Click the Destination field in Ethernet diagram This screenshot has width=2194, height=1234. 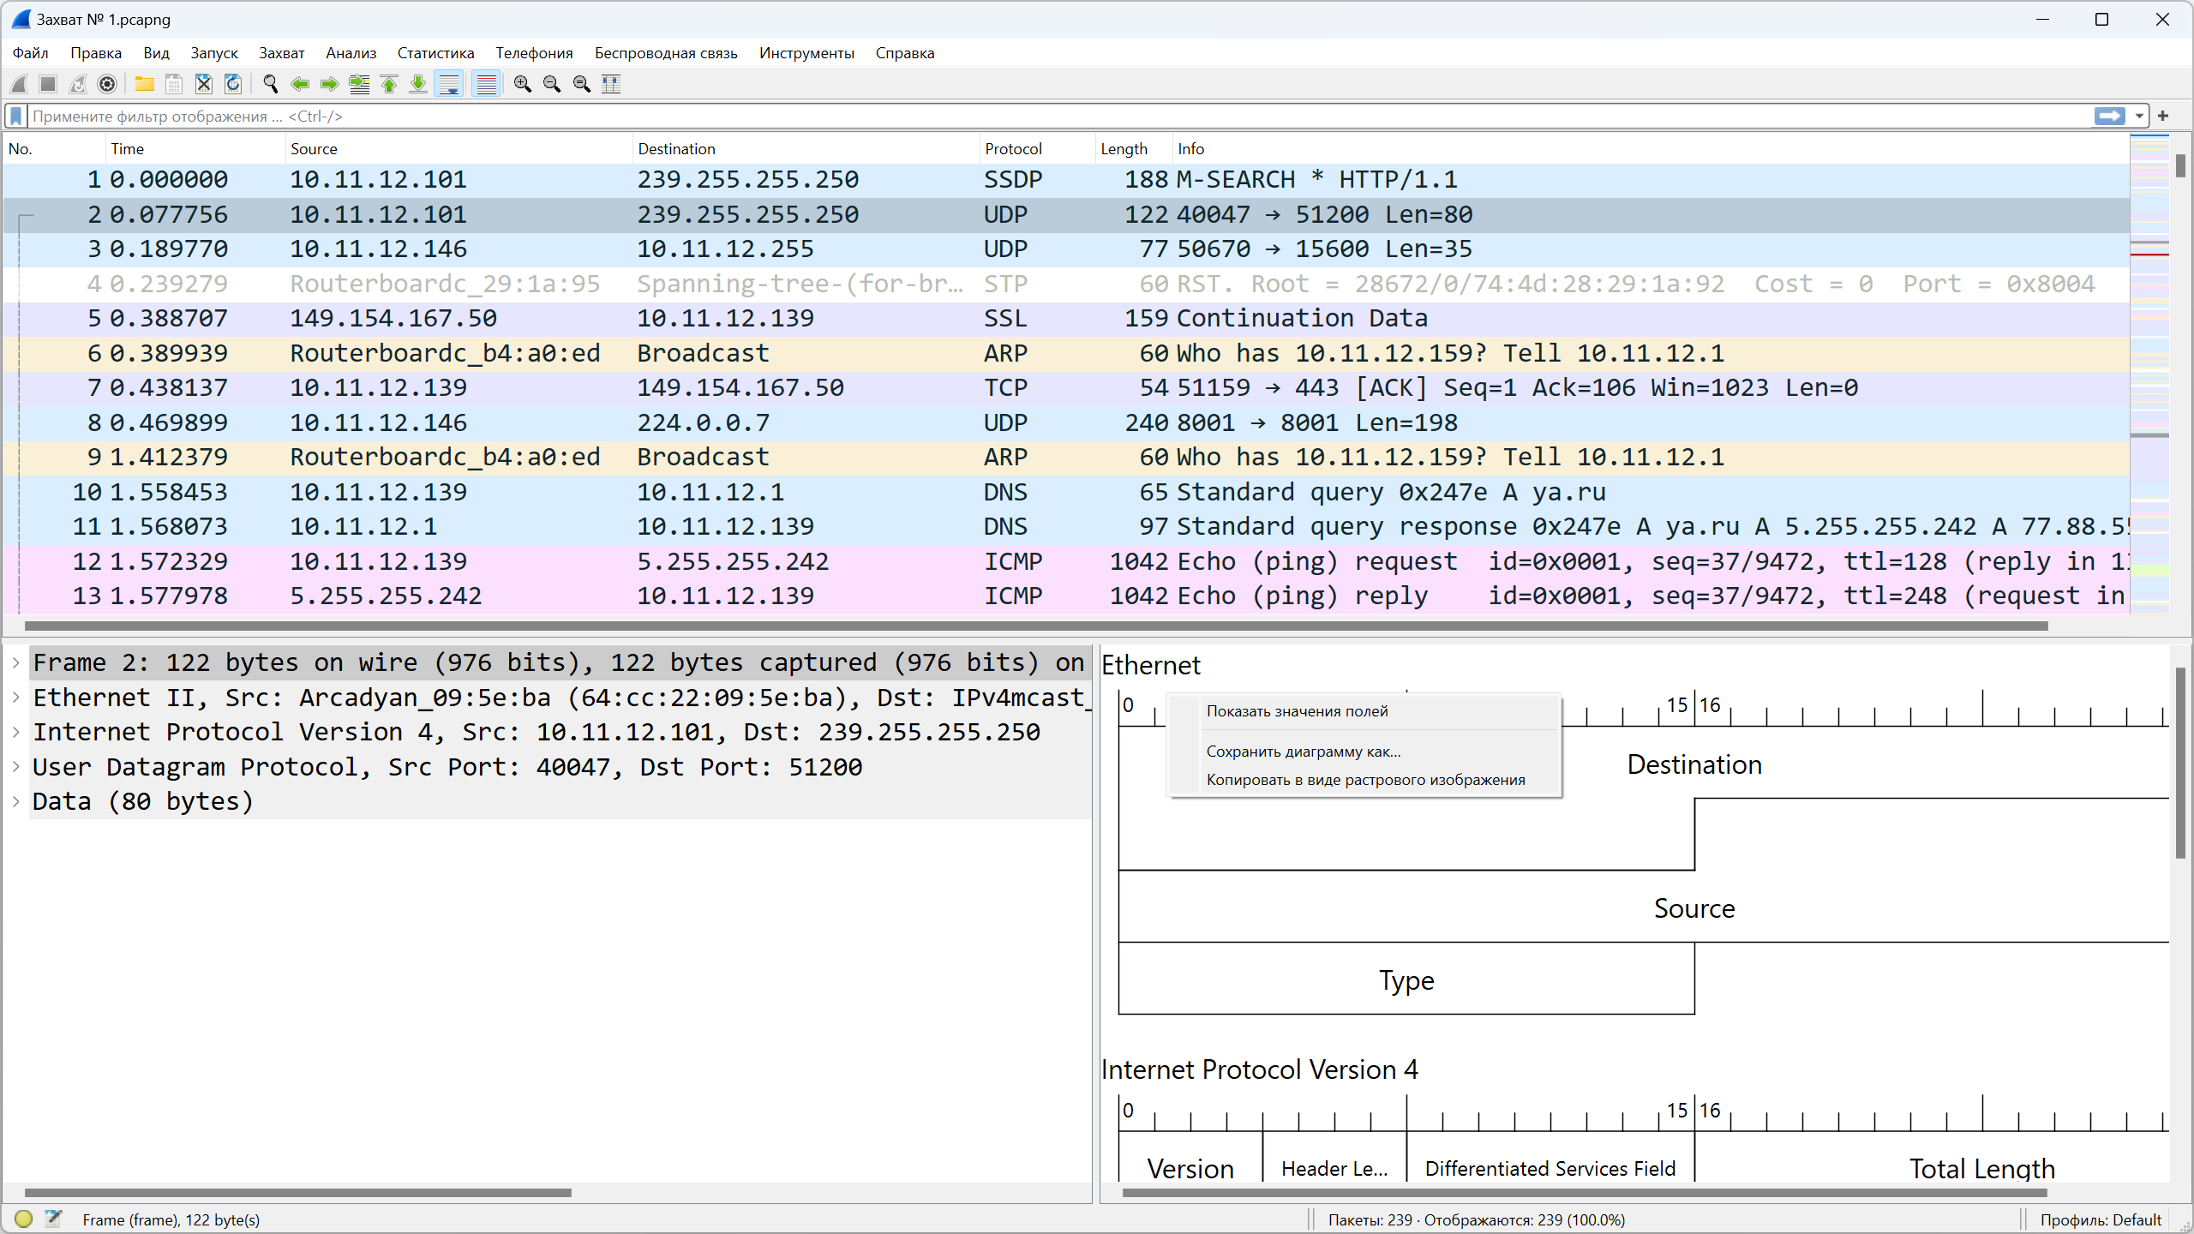pos(1694,764)
